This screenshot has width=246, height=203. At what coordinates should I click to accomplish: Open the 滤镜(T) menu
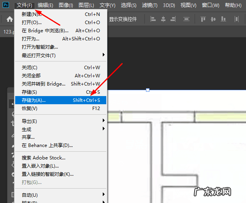pos(150,5)
